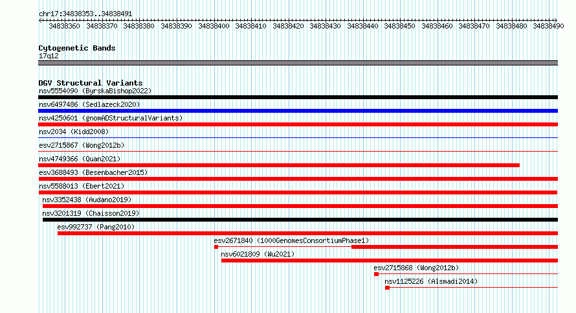576x313 pixels.
Task: Open nsv1125226 (Alsmadi2014) variant label
Action: coord(431,281)
